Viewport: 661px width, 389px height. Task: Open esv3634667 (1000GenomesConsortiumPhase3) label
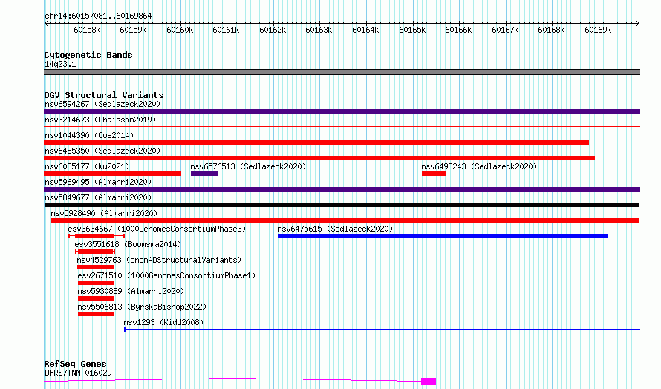point(157,229)
